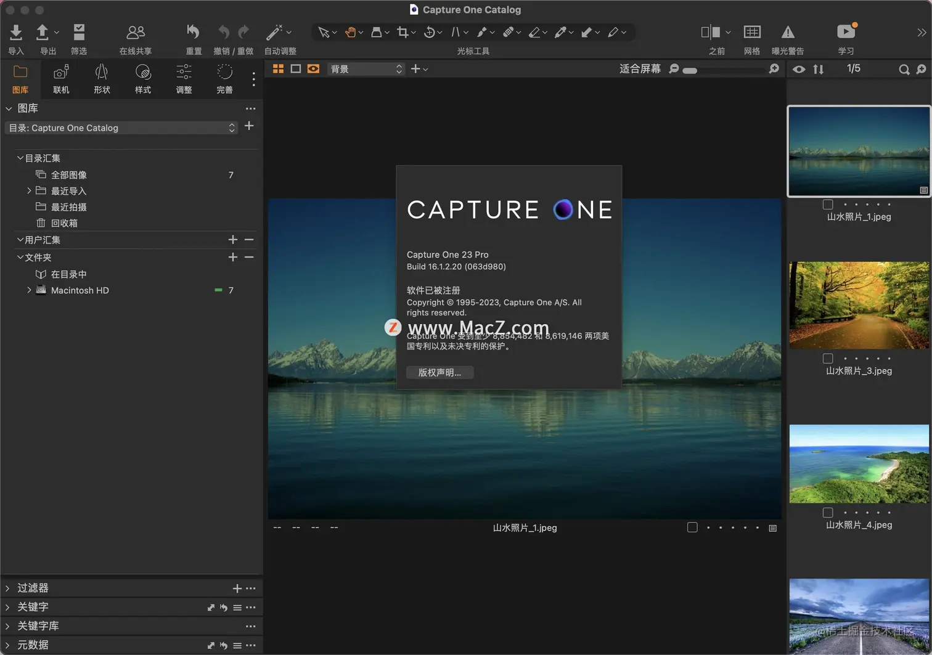
Task: Tick the checkbox under 山水照片_1.jpeg thumbnail
Action: 828,205
